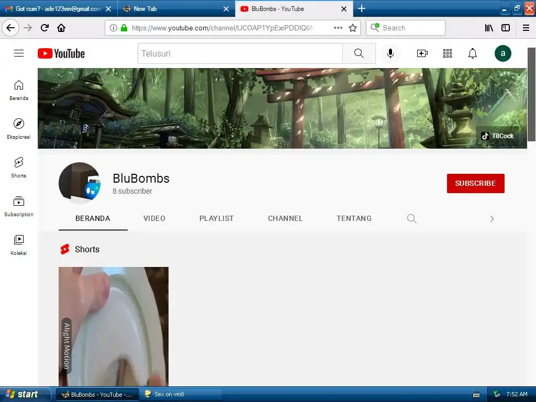Open the banner TikTok link
This screenshot has height=402, width=536.
pyautogui.click(x=497, y=136)
